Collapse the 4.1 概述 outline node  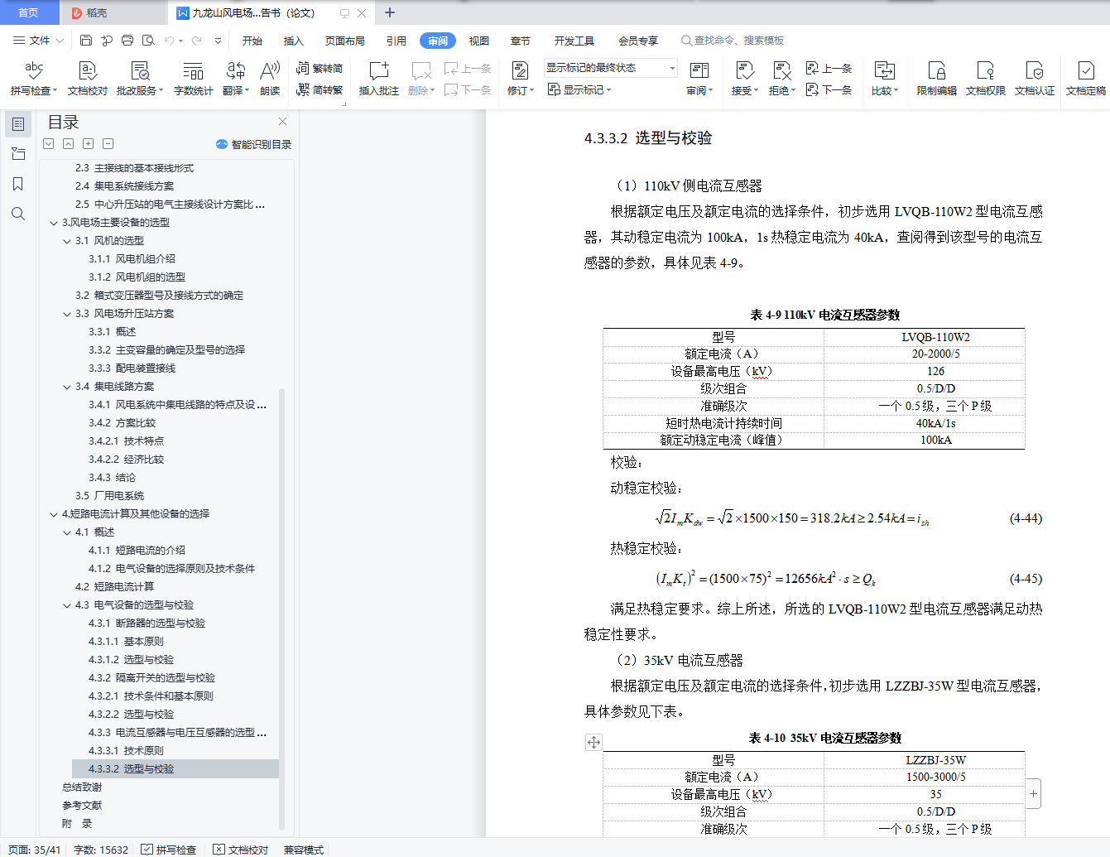[67, 532]
